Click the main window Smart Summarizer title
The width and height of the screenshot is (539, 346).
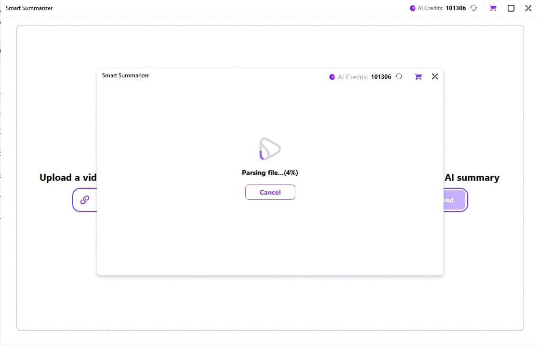click(x=29, y=8)
